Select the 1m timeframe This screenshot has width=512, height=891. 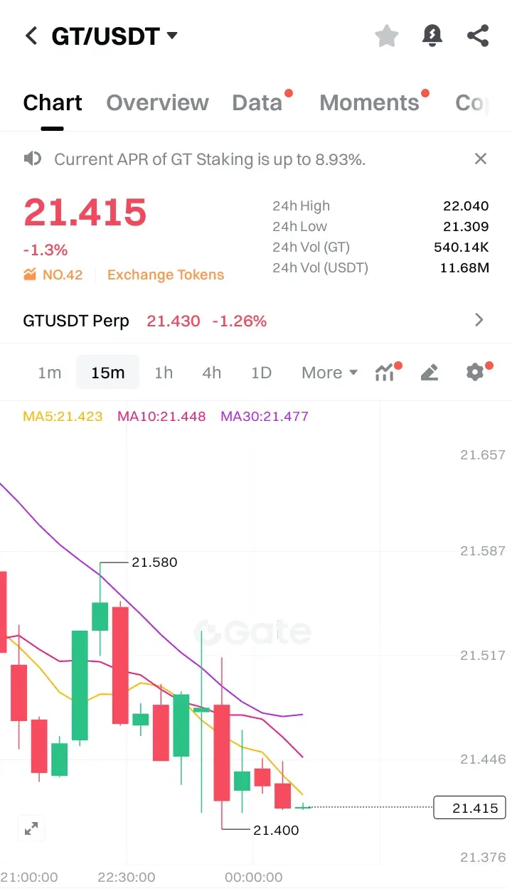(x=50, y=373)
